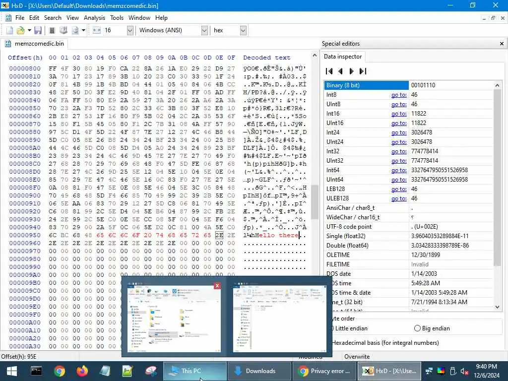
Task: Click the hex editor vertical scrollbar thumb
Action: (x=314, y=202)
